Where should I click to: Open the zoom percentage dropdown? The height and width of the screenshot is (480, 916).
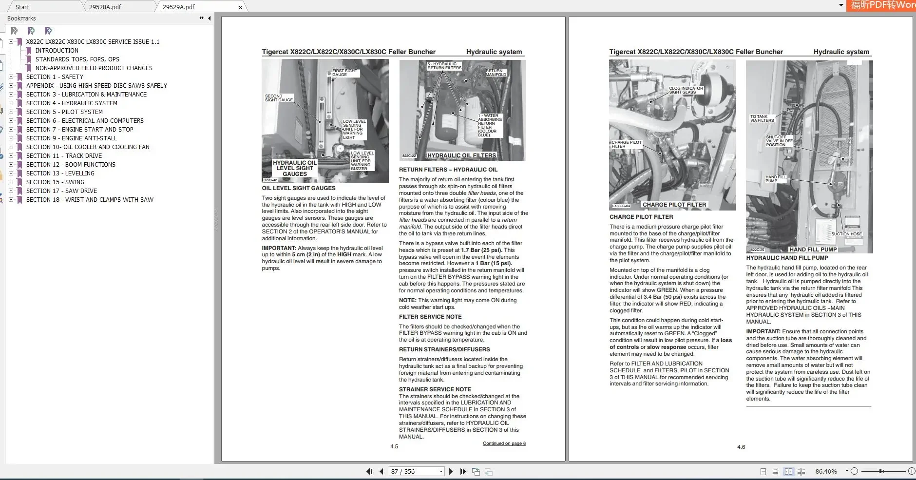coord(847,471)
